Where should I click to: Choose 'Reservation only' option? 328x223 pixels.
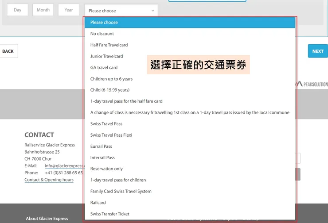point(190,169)
